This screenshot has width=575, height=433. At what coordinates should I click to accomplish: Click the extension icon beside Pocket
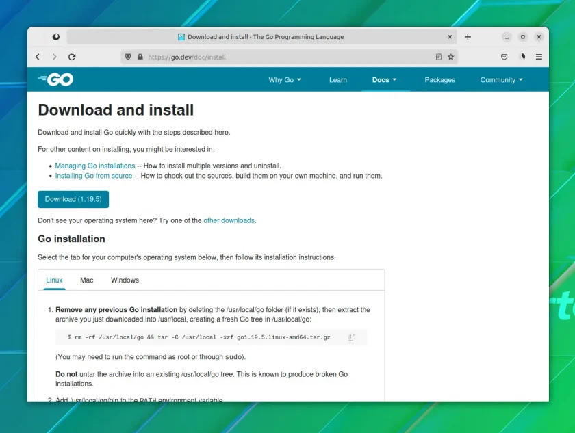(x=523, y=56)
